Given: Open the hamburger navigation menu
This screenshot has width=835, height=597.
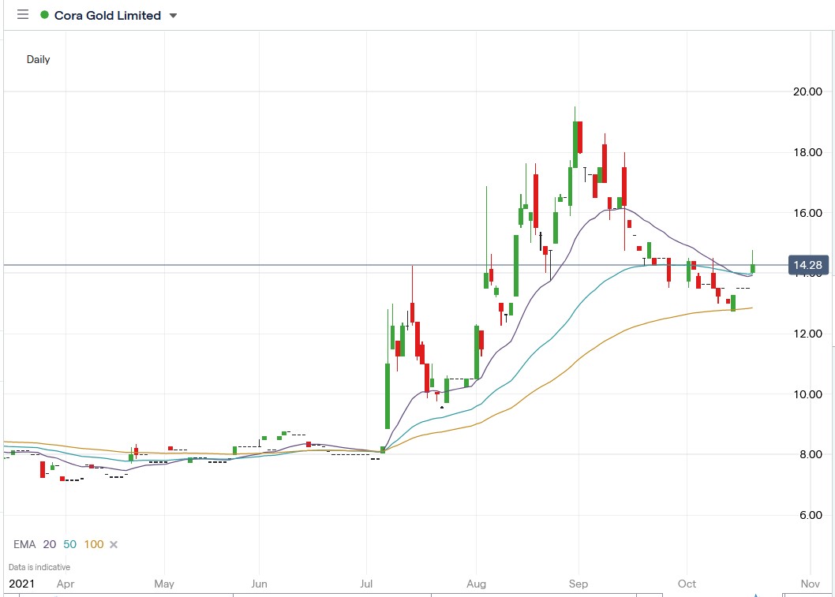Looking at the screenshot, I should pos(23,14).
